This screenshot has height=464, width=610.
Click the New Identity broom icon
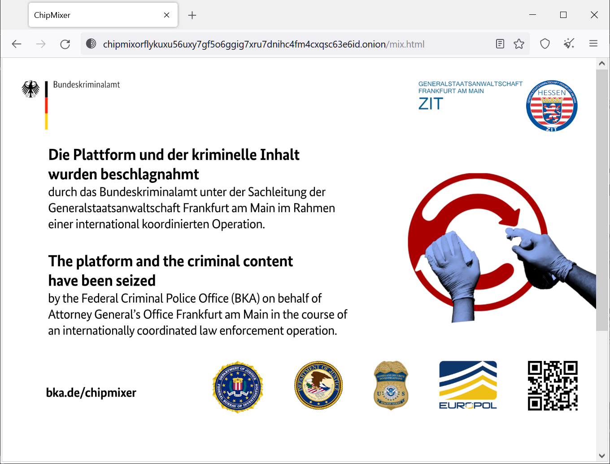[569, 44]
